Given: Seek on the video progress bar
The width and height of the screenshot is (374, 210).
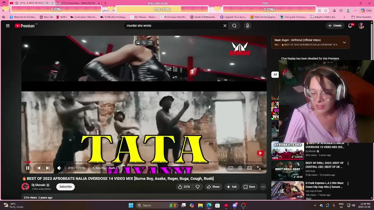Looking at the screenshot, I should [144, 162].
